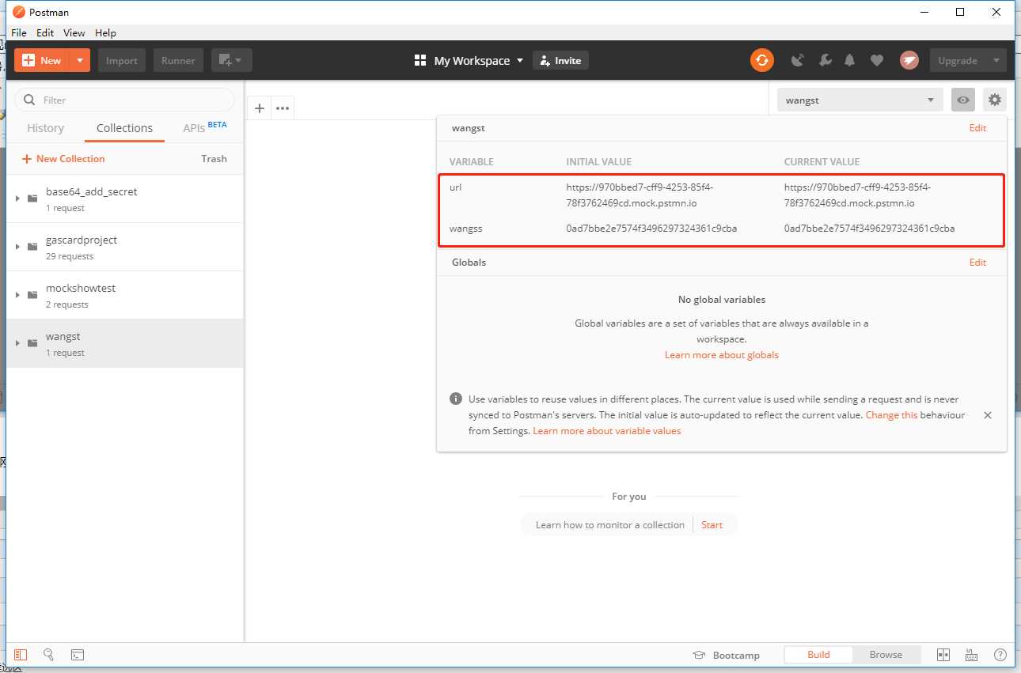Image resolution: width=1021 pixels, height=673 pixels.
Task: Open the wrench settings icon
Action: [824, 60]
